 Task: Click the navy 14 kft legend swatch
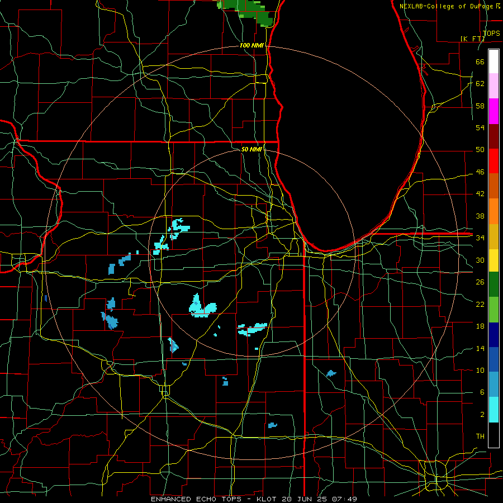[x=493, y=335]
